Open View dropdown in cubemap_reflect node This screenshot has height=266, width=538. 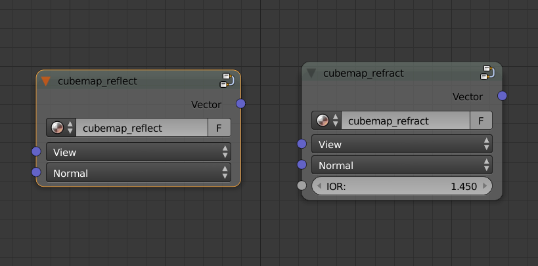click(139, 152)
